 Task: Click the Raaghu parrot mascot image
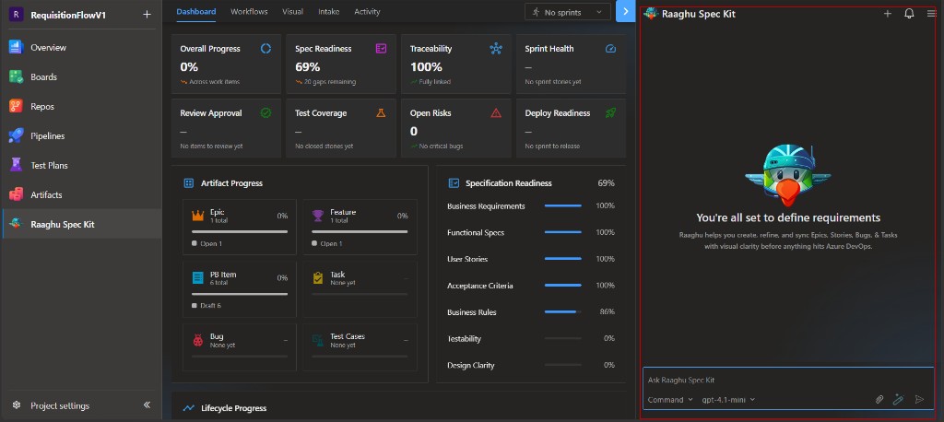click(788, 173)
